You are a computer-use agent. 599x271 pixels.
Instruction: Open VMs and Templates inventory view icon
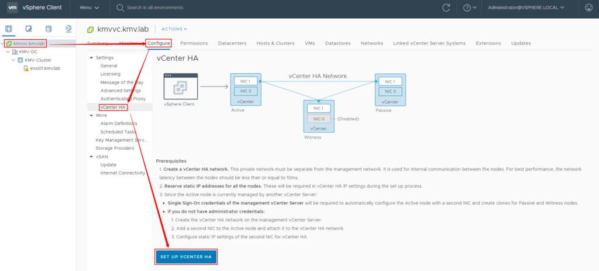coord(28,29)
